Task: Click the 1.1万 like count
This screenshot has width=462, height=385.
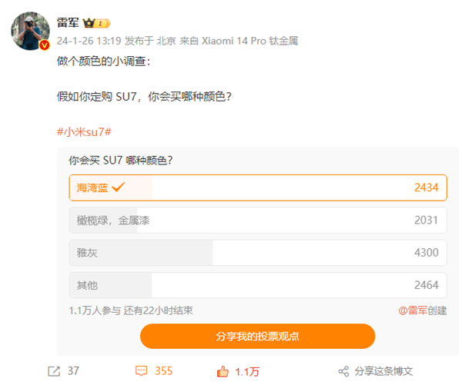Action: tap(247, 371)
